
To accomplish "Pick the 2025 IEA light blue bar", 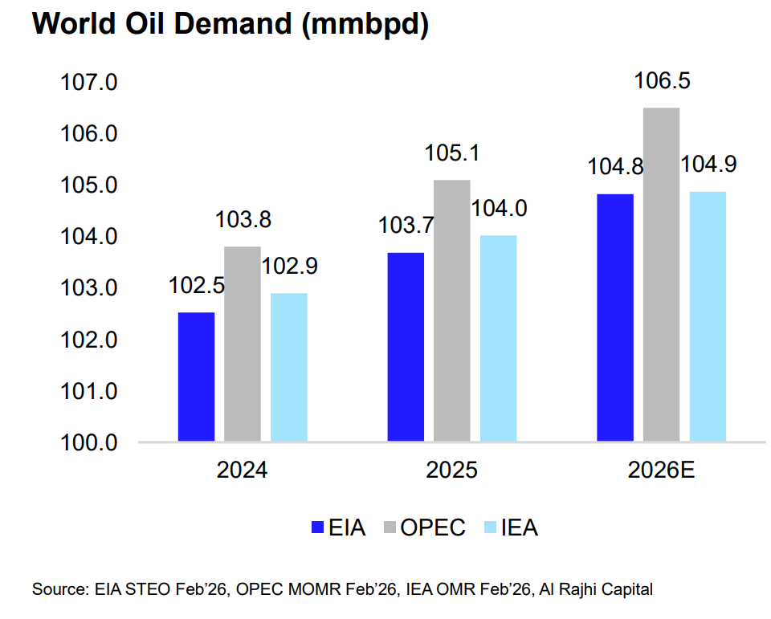I will click(498, 338).
